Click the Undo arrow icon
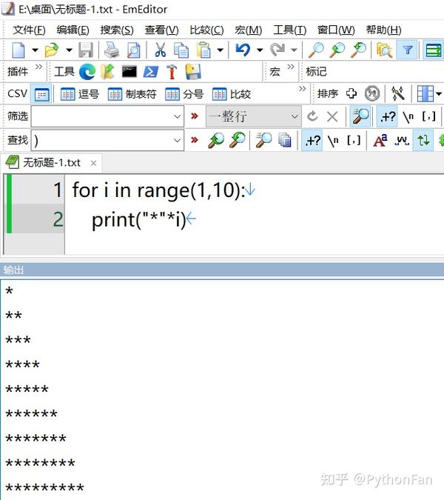This screenshot has width=444, height=500. pos(243,50)
